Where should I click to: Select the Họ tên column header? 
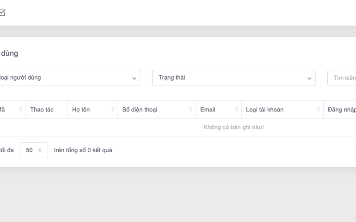pyautogui.click(x=81, y=110)
